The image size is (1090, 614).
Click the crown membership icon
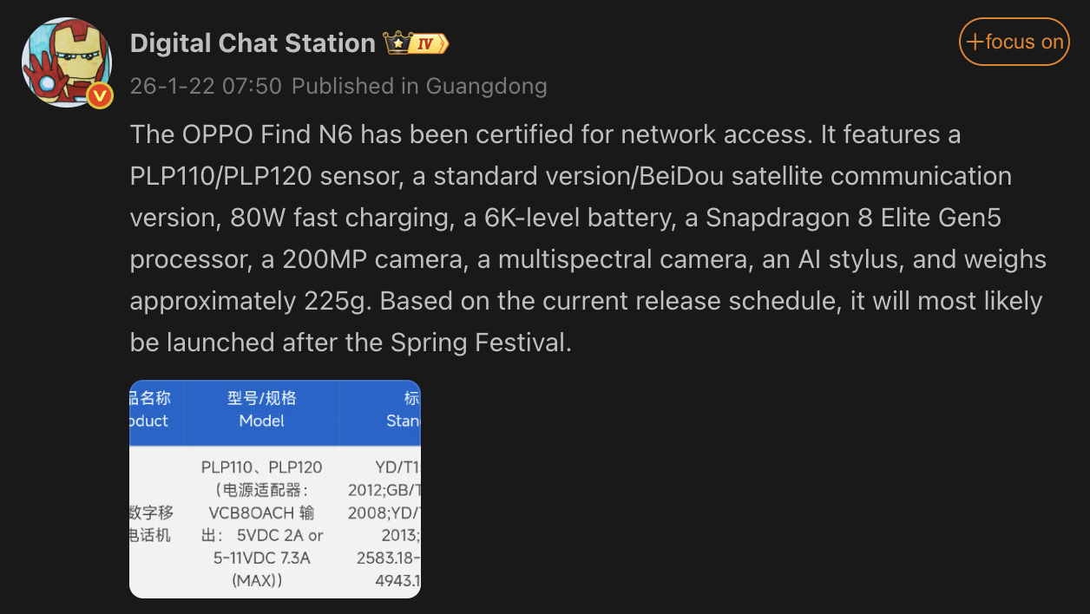(x=397, y=42)
